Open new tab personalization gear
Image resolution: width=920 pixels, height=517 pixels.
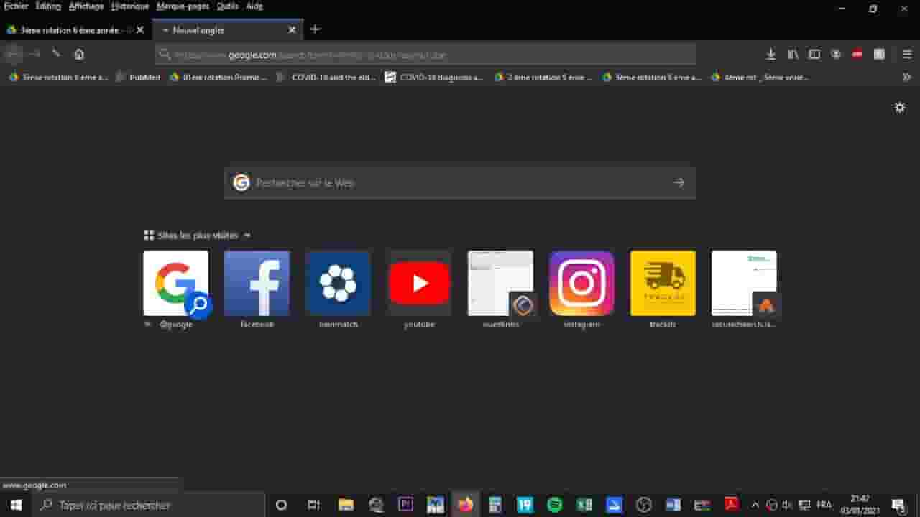[900, 108]
